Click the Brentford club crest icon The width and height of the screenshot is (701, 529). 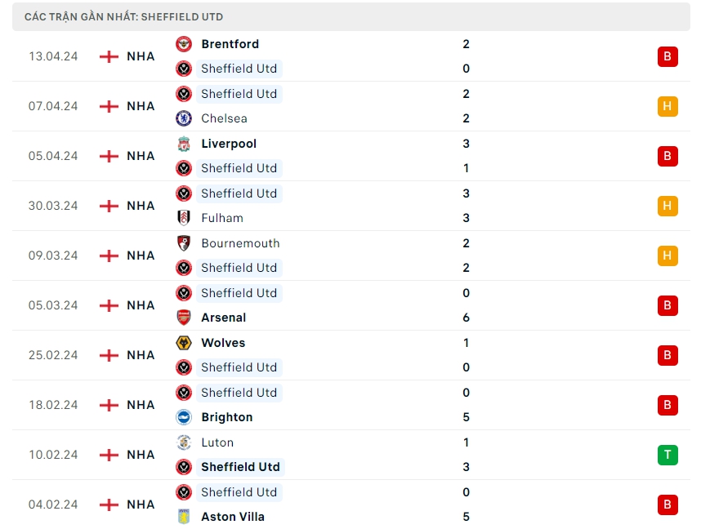click(184, 44)
